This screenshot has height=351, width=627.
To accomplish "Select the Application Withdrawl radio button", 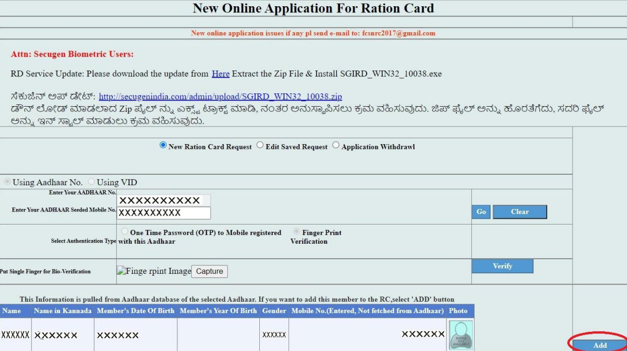I will tap(336, 146).
